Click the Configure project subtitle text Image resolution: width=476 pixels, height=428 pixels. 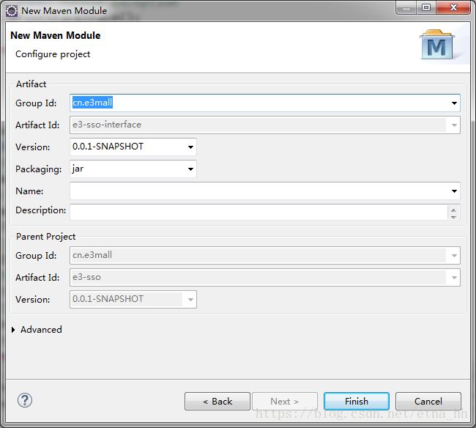(53, 54)
